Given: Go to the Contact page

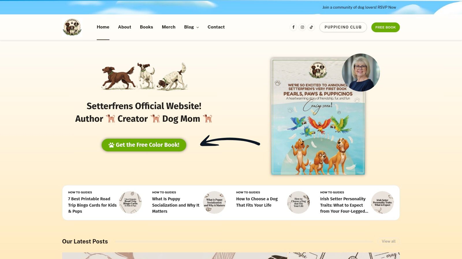Looking at the screenshot, I should click(216, 27).
